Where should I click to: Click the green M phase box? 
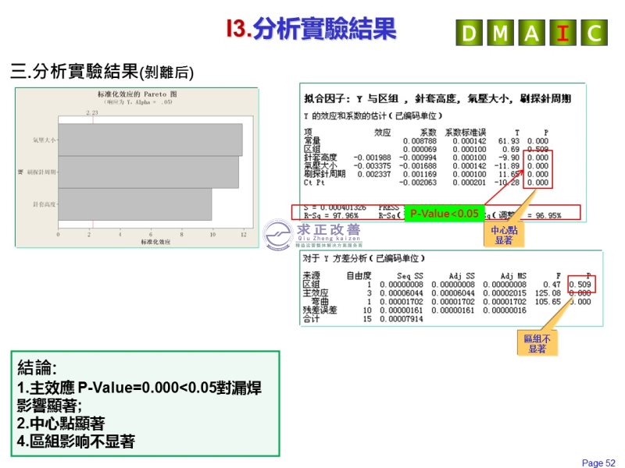(x=500, y=34)
